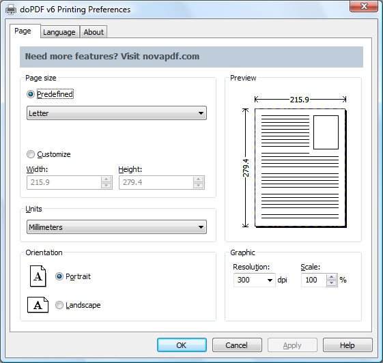This screenshot has height=363, width=383.
Task: Visit the novapdf.com banner link
Action: pyautogui.click(x=191, y=57)
